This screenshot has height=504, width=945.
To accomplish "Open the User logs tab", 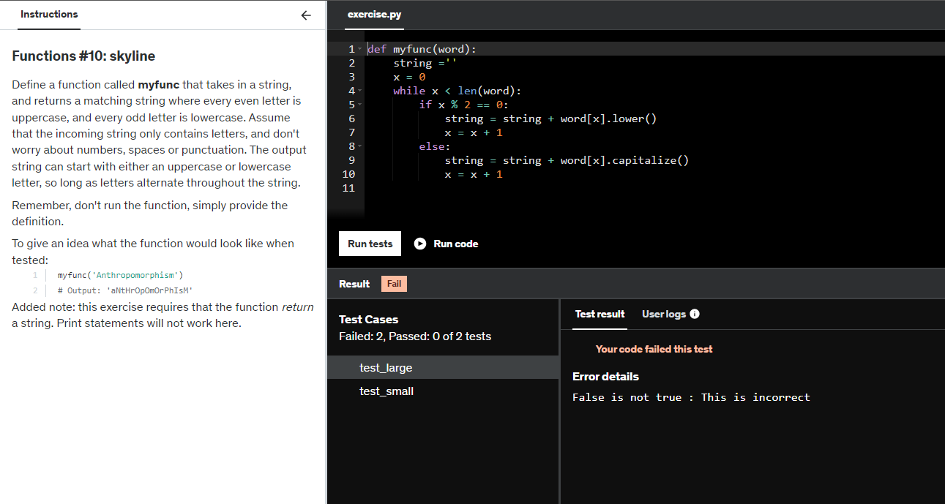I will pyautogui.click(x=664, y=314).
